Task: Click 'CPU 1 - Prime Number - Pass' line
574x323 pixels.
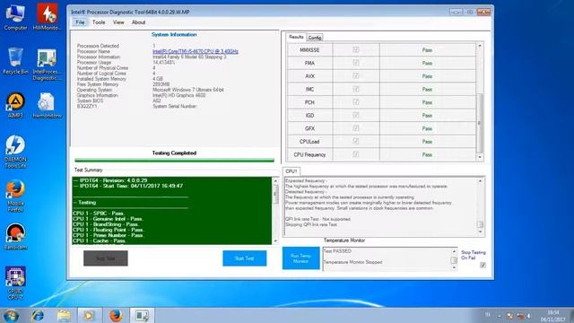Action: (108, 235)
